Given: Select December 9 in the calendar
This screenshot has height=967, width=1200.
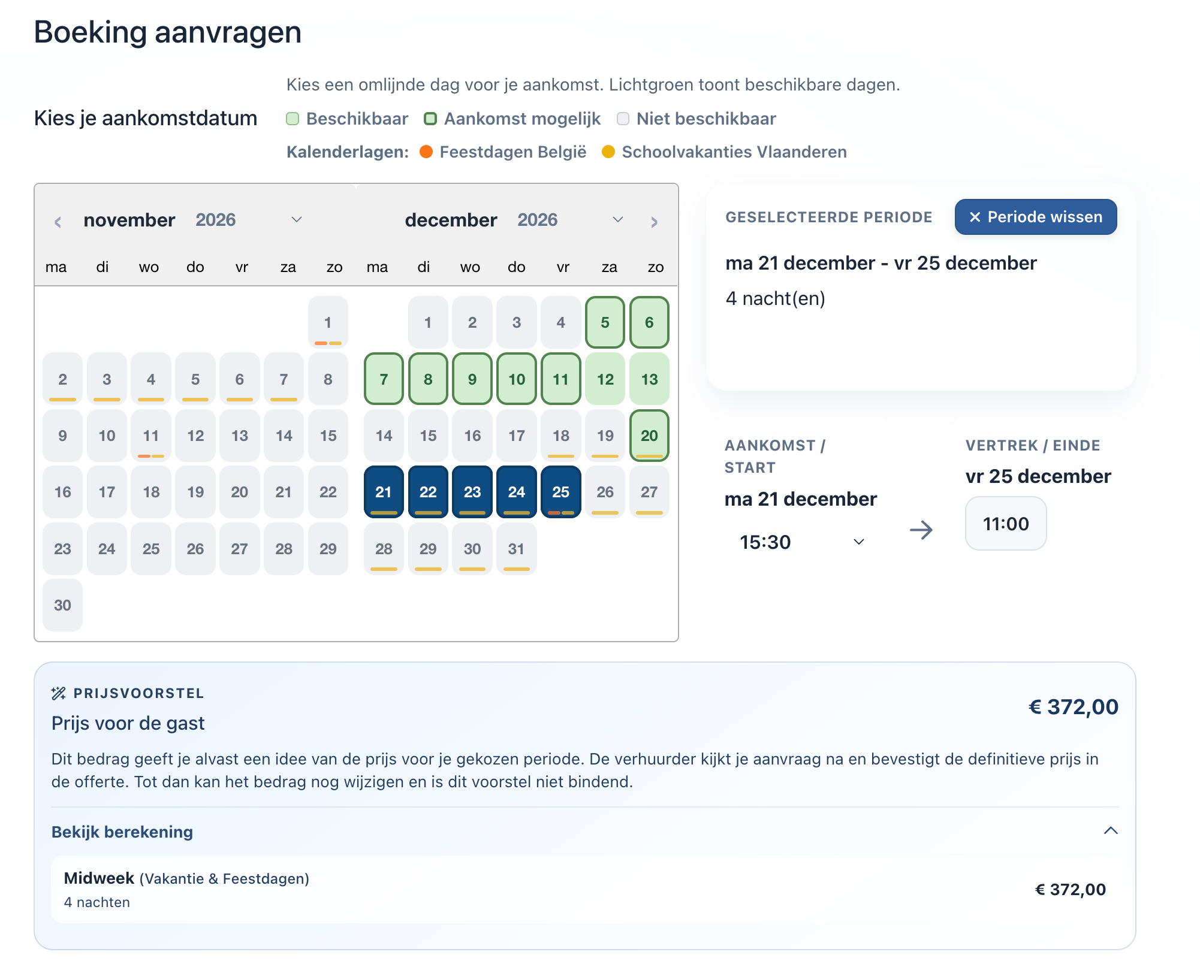Looking at the screenshot, I should click(472, 379).
